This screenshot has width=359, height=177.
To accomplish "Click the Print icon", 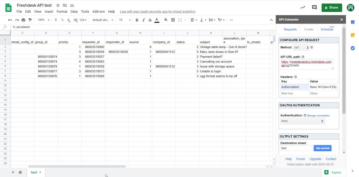I will tap(23, 20).
